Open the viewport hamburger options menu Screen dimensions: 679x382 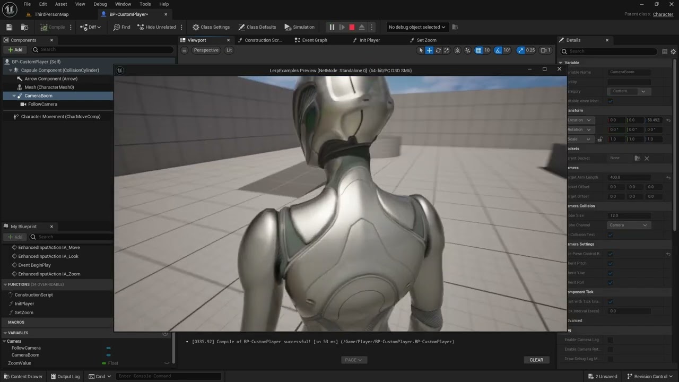click(185, 50)
